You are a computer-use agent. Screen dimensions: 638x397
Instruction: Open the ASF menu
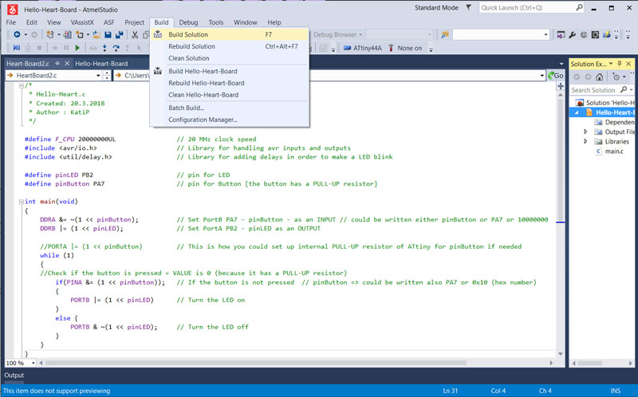point(109,22)
